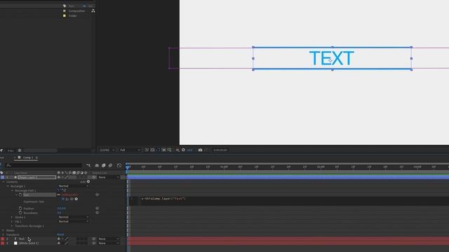
Task: Collapse the Size property expression twirl
Action: click(16, 195)
